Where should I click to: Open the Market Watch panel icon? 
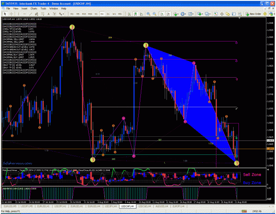[x=216, y=14]
